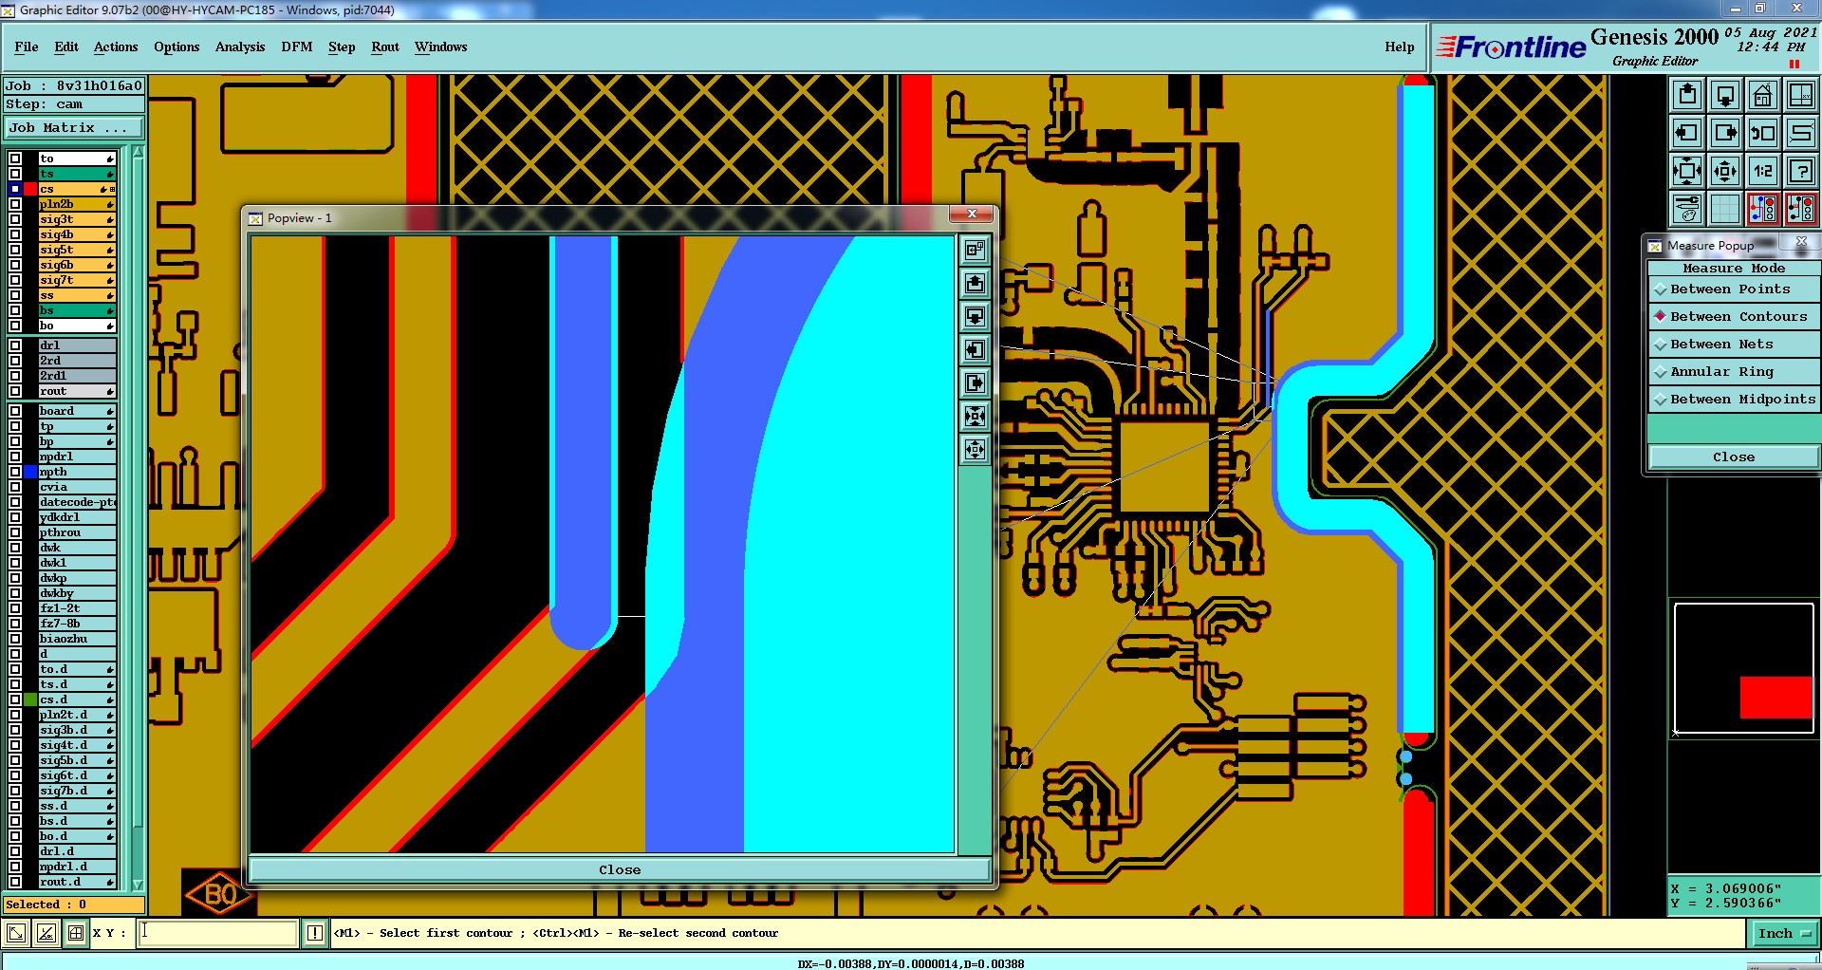Open the Inch units dropdown

click(x=1783, y=934)
